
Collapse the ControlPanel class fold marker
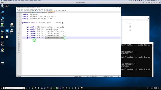tap(22, 23)
